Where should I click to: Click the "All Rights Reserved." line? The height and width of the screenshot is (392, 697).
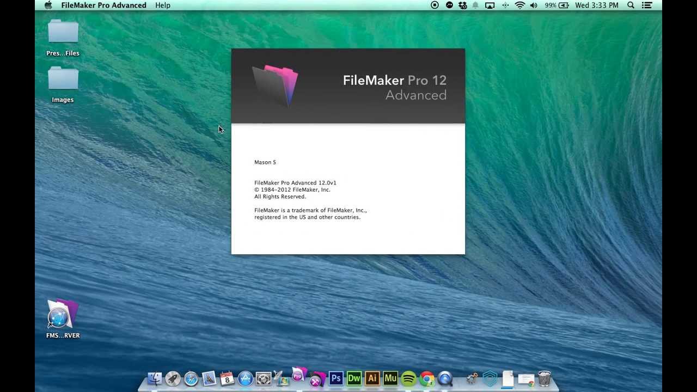click(x=280, y=197)
